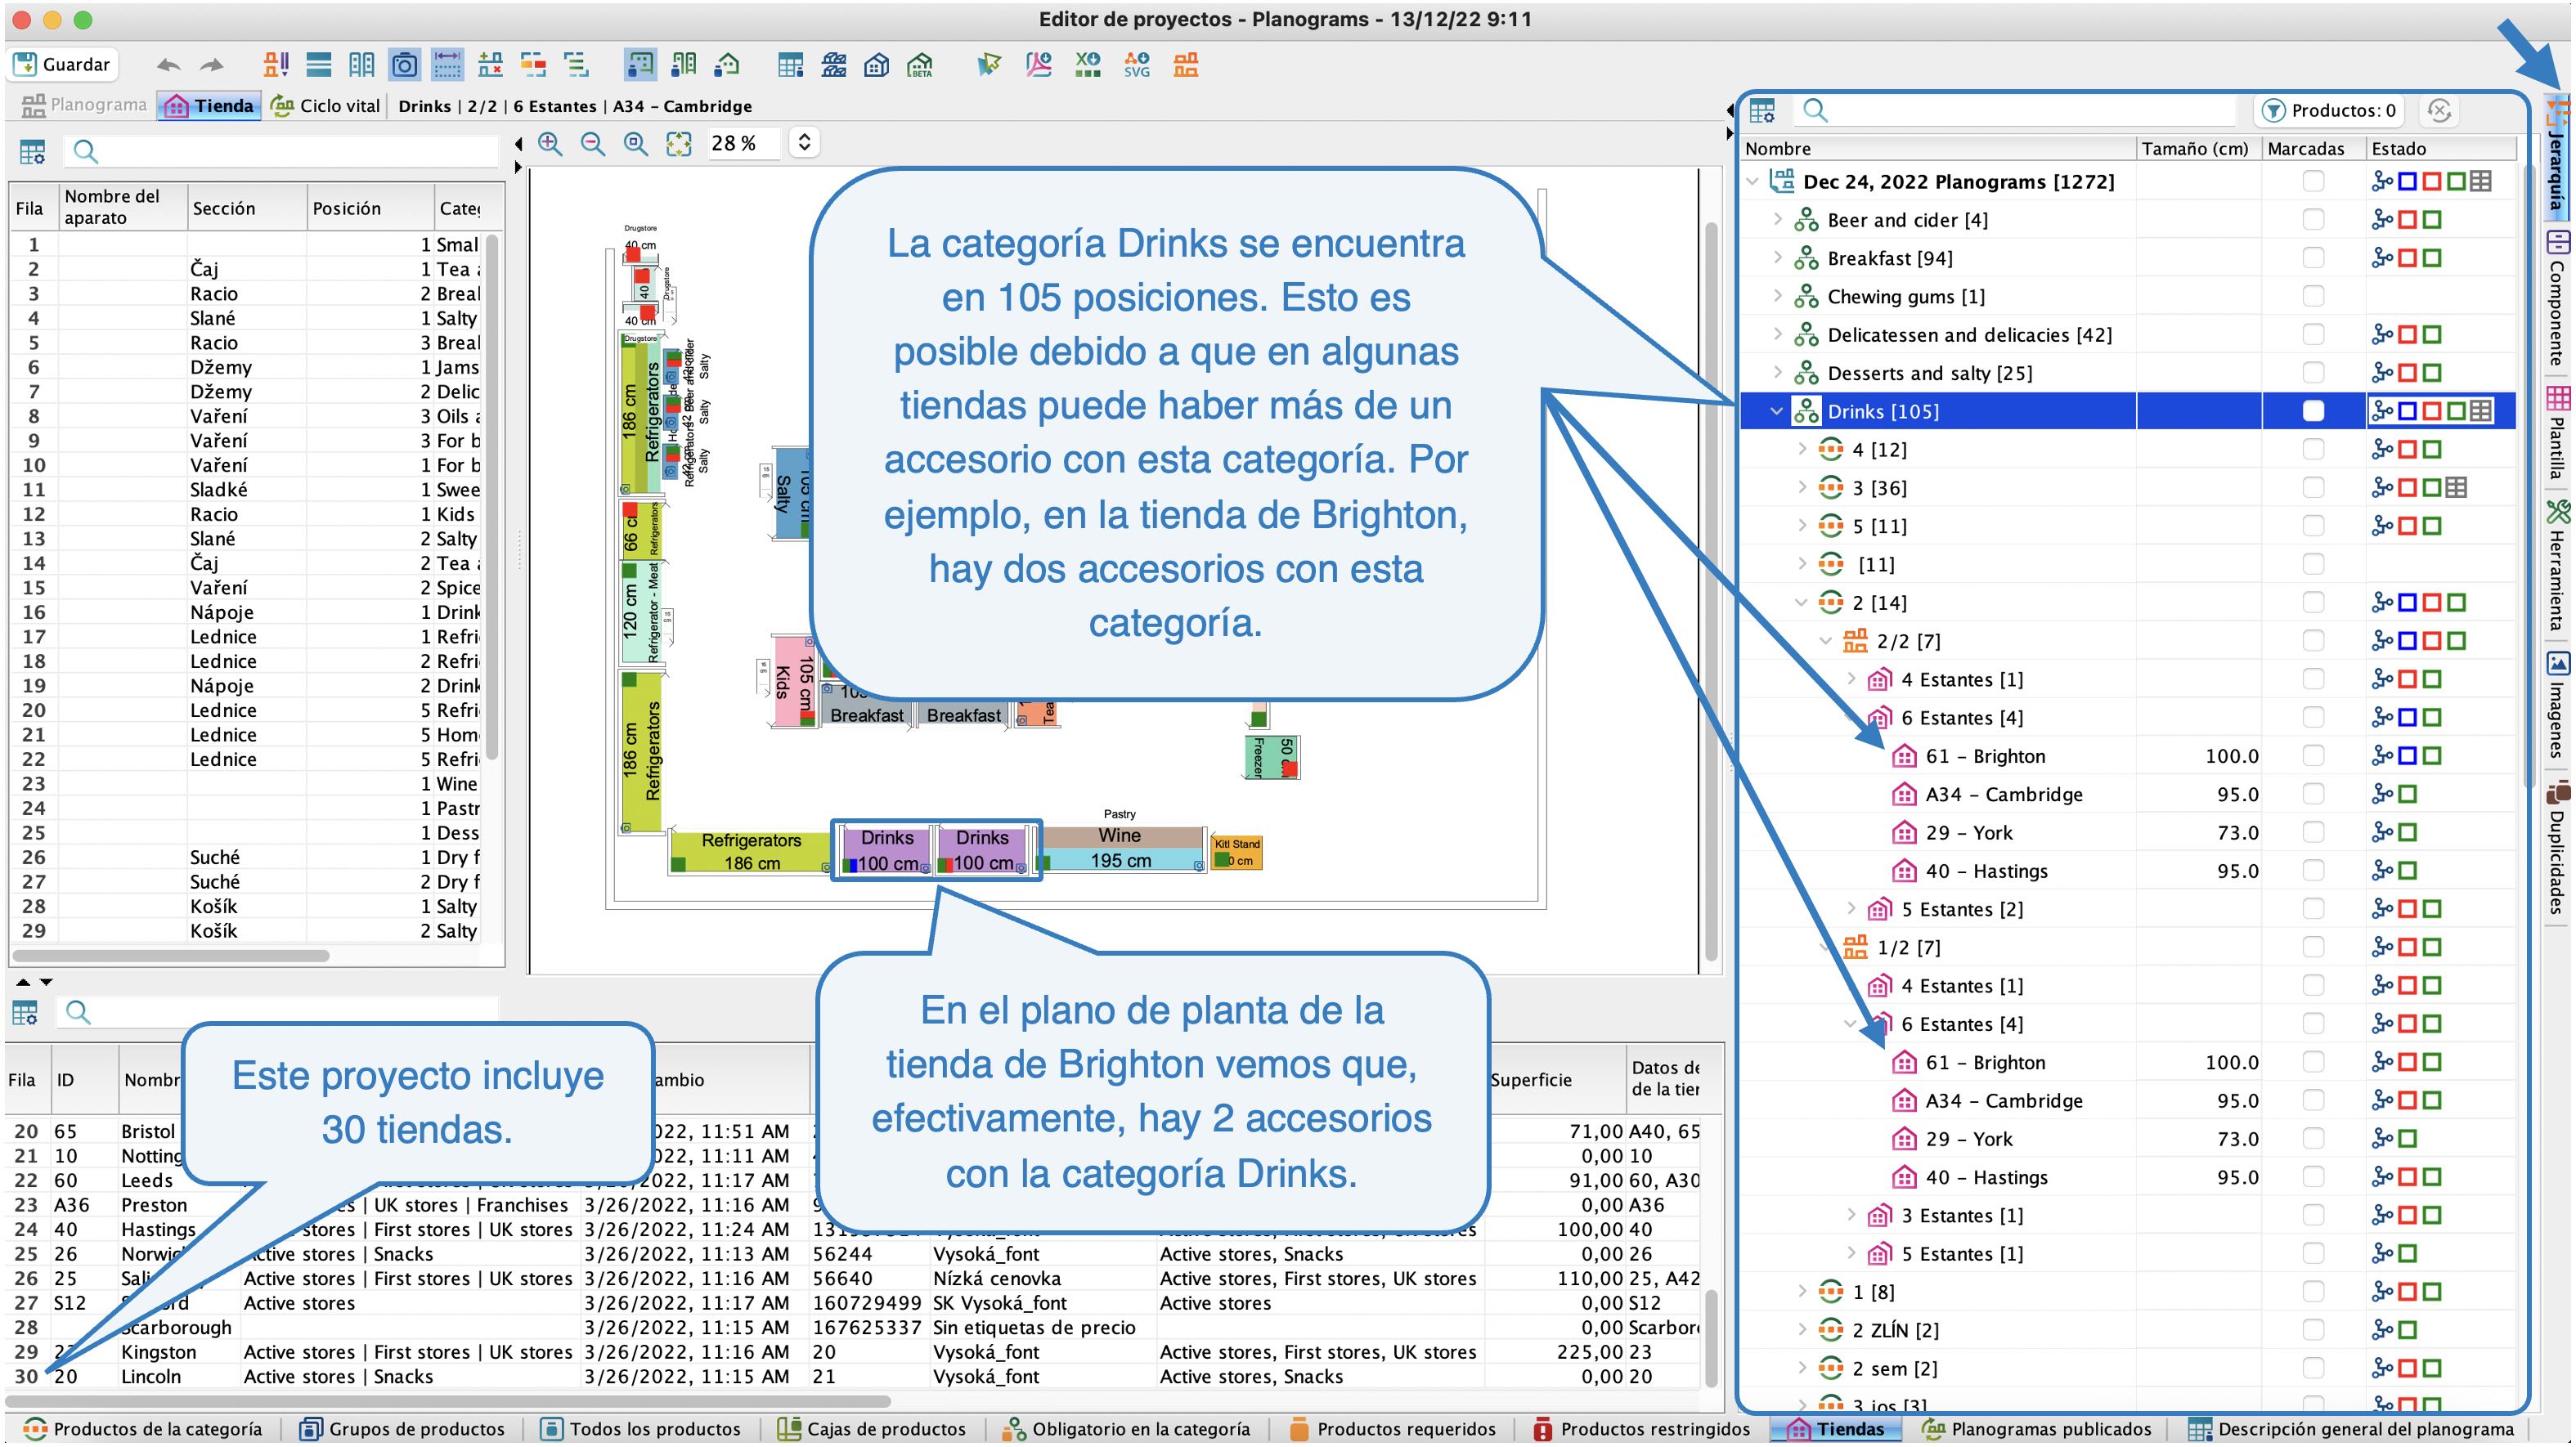Click the undo arrow icon
2576x1447 pixels.
pos(169,65)
